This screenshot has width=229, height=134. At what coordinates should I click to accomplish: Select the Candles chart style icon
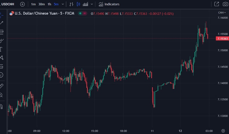coord(78,4)
